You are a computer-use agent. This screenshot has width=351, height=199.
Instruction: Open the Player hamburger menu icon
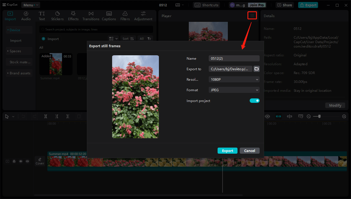click(x=252, y=16)
